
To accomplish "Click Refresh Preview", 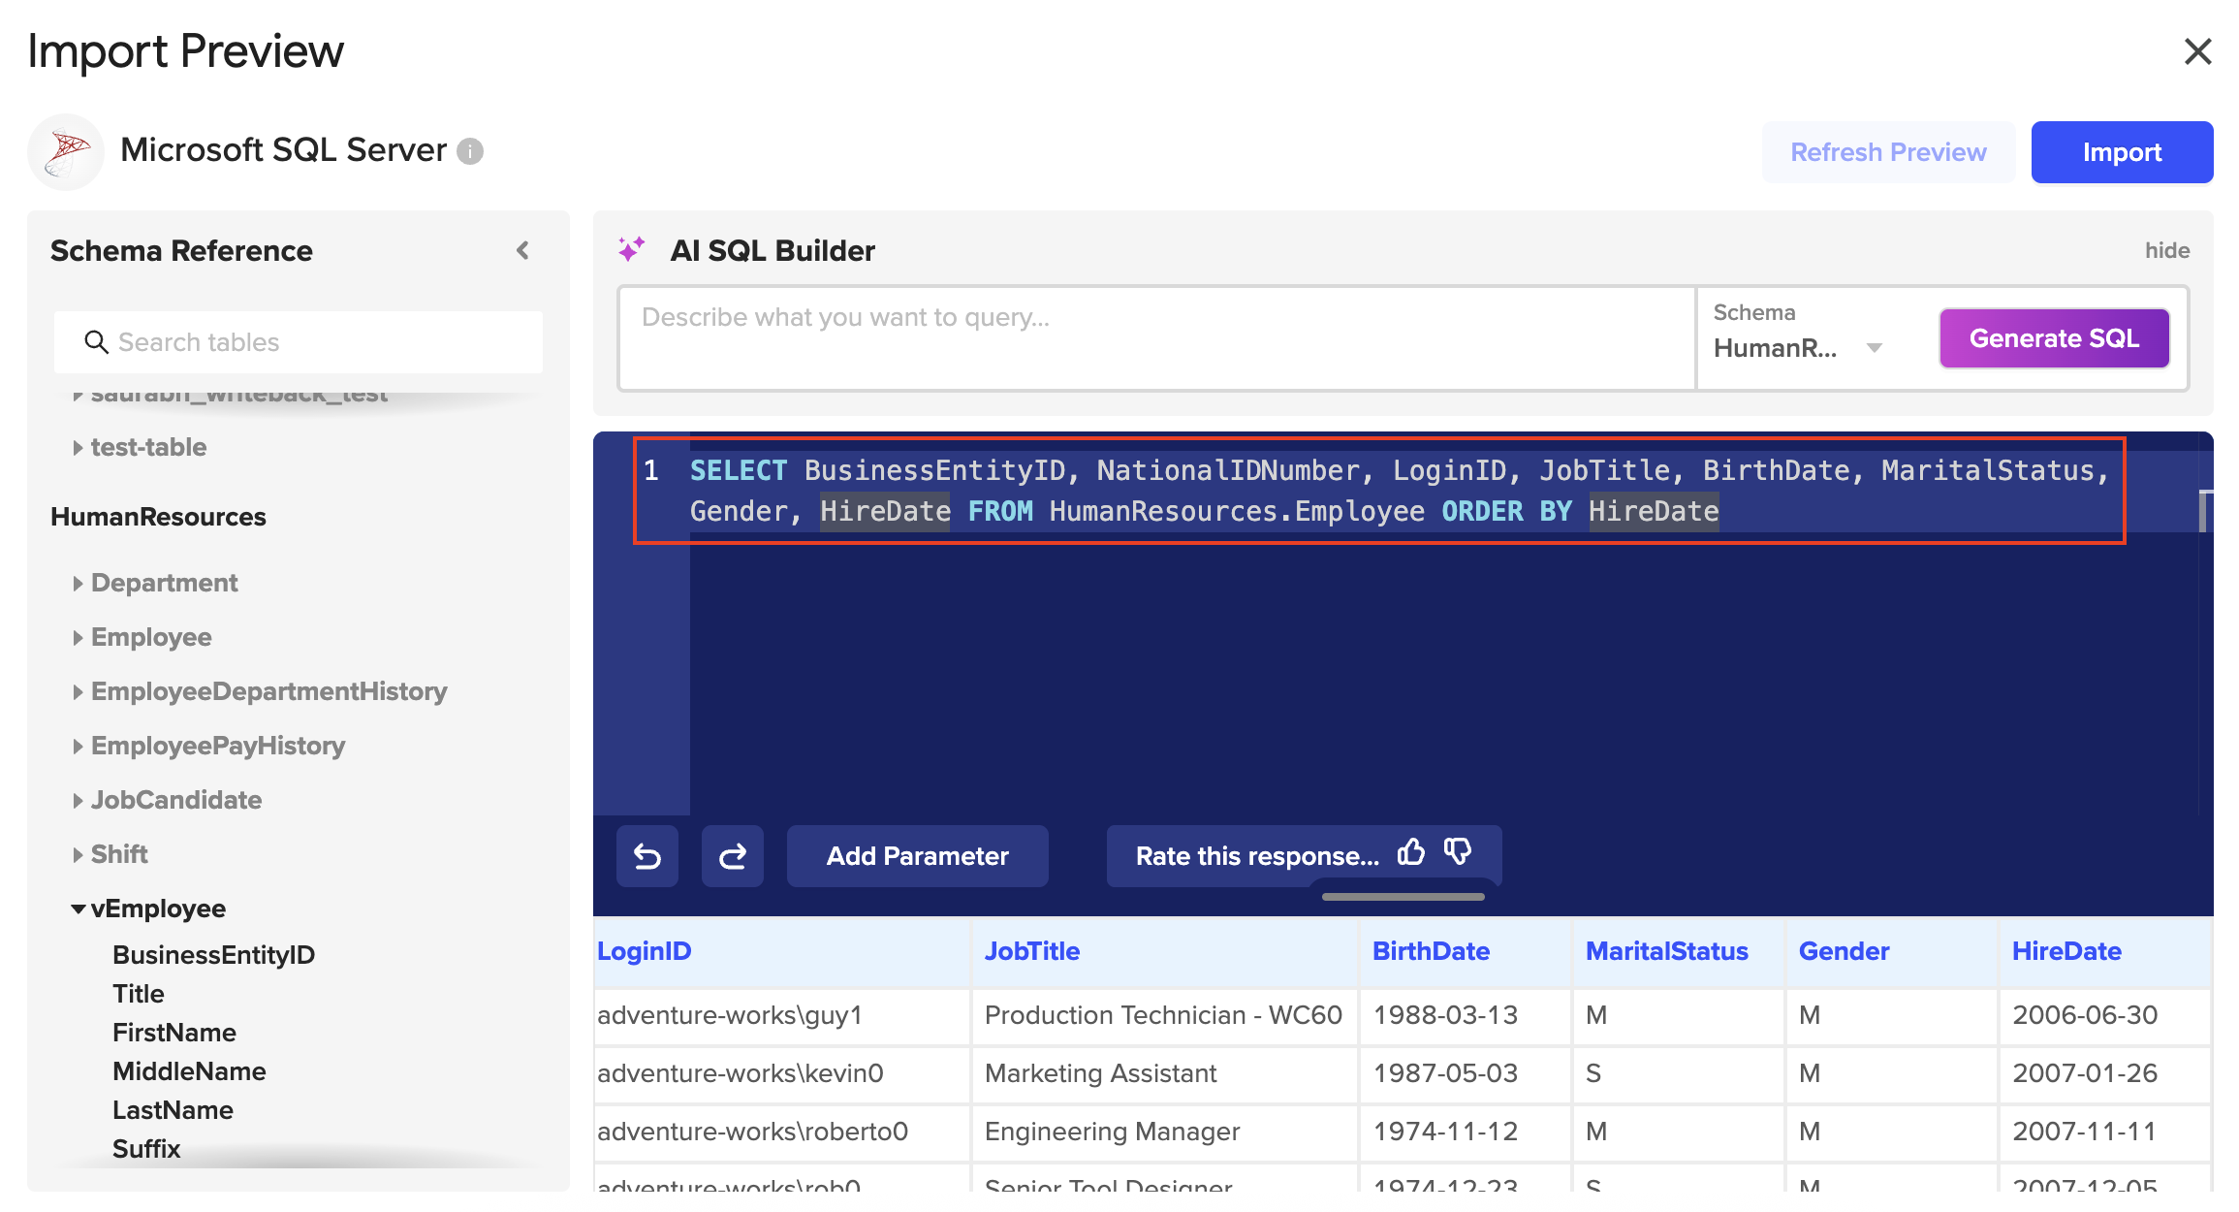I will (1887, 152).
